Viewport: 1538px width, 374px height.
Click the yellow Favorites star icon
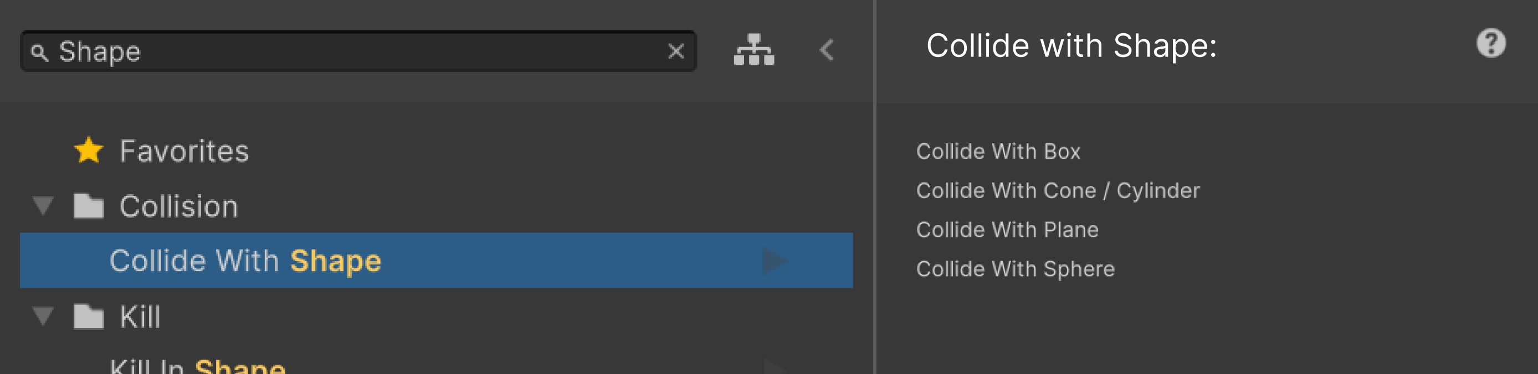[89, 150]
